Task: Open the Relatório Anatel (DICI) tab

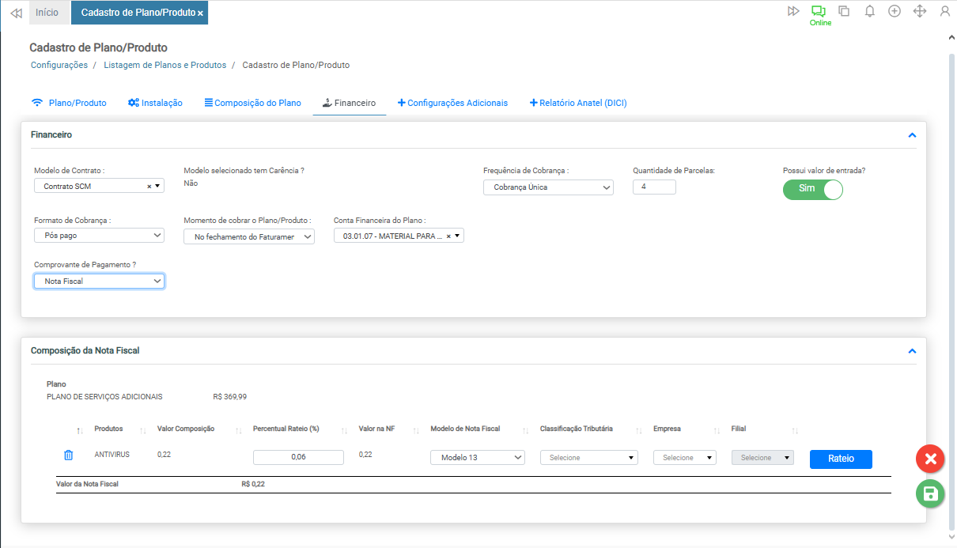Action: click(578, 103)
